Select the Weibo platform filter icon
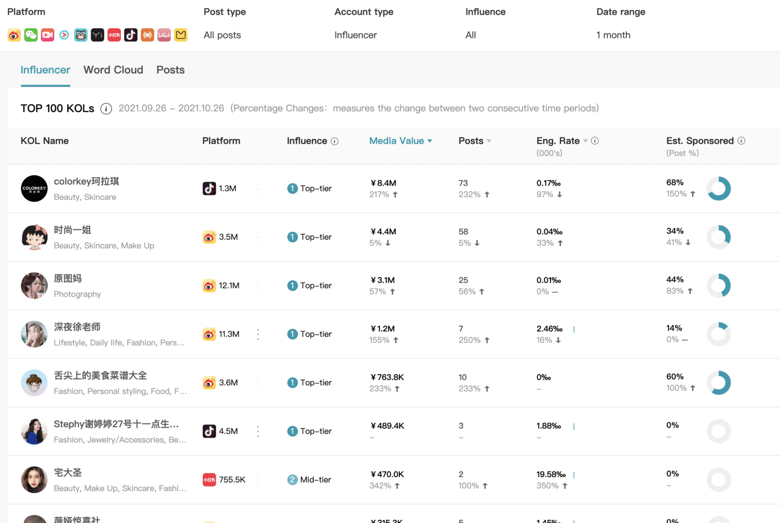The height and width of the screenshot is (523, 780). pos(14,35)
